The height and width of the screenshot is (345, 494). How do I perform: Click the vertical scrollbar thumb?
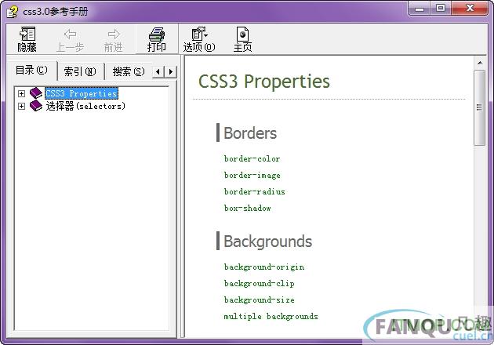click(480, 107)
